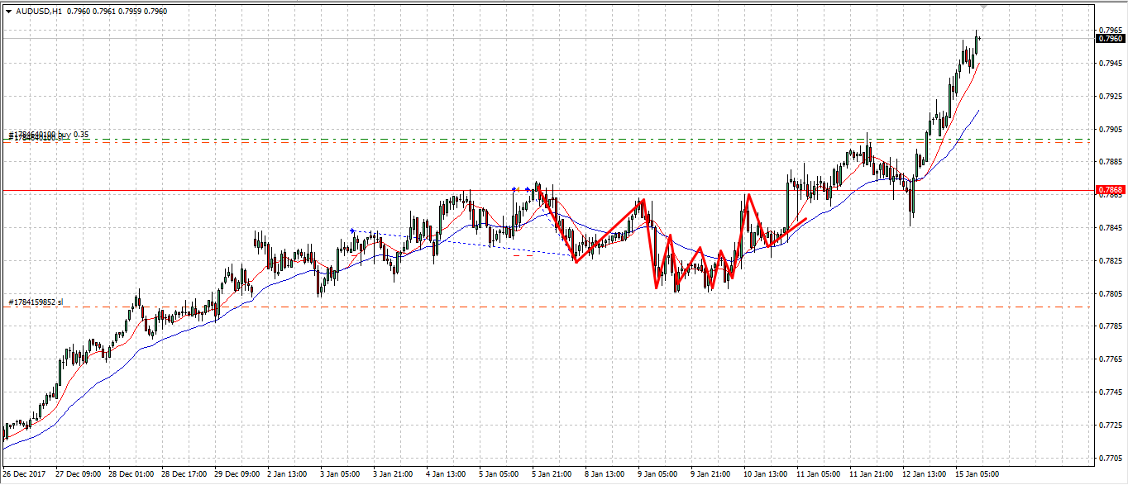The image size is (1128, 485).
Task: Click the '5 Jan 05:00' time label
Action: click(499, 474)
